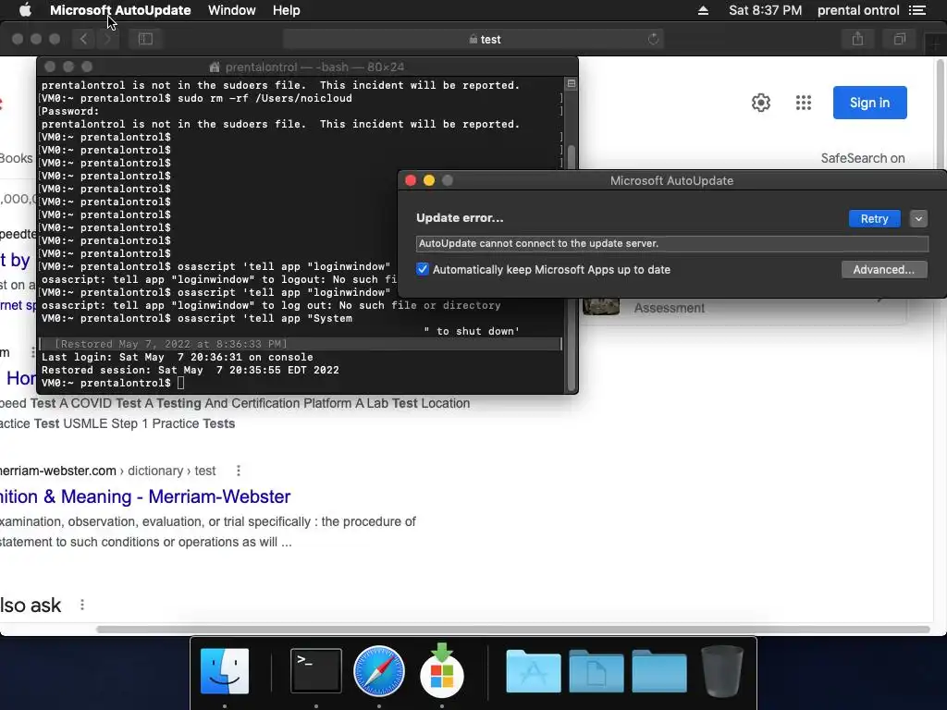This screenshot has height=710, width=947.
Task: Click the Safari Share button
Action: point(857,39)
